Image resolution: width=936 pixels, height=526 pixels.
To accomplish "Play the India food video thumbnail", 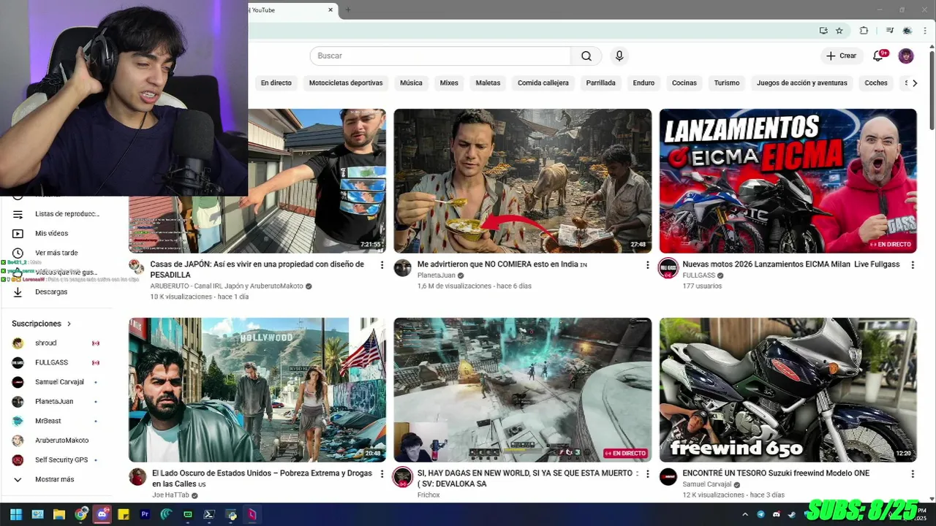I will point(523,181).
